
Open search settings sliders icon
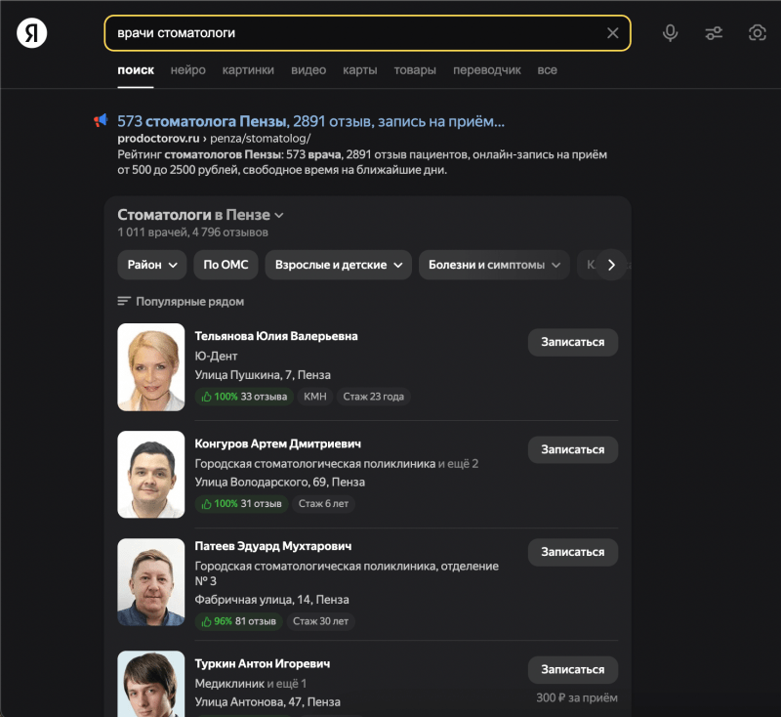tap(714, 33)
